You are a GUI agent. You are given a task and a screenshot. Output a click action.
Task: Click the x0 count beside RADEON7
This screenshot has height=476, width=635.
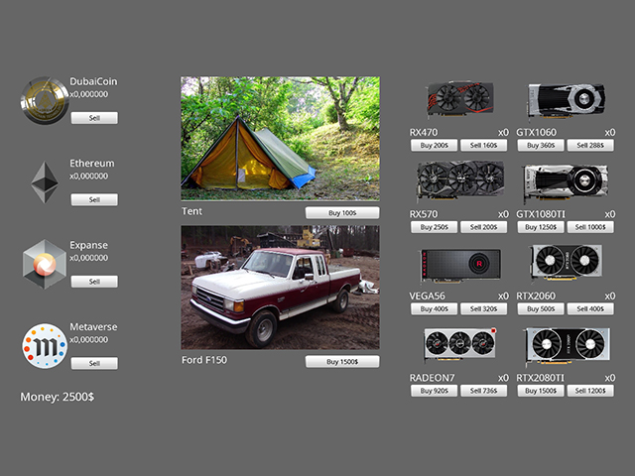tap(503, 378)
